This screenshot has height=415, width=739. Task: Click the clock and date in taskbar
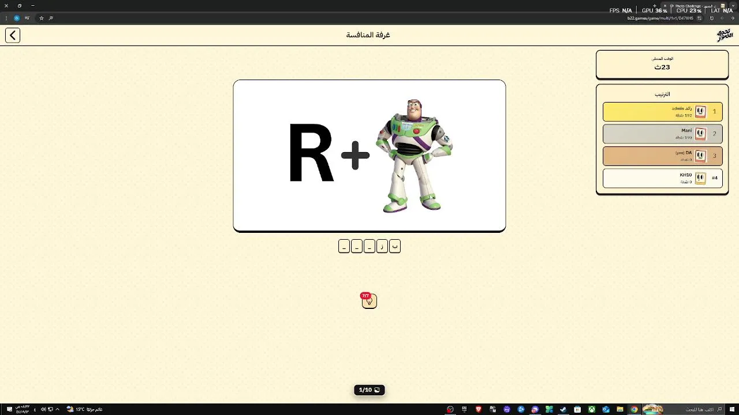coord(23,409)
